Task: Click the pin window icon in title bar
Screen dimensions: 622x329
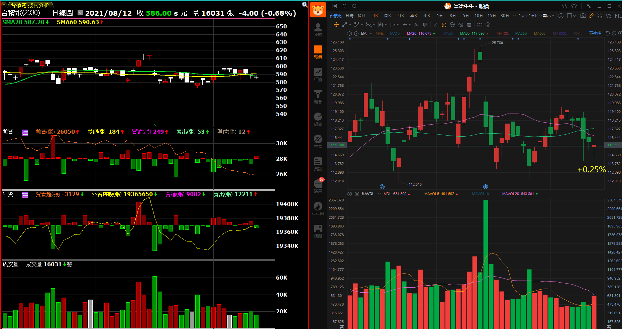Action: coord(589,6)
